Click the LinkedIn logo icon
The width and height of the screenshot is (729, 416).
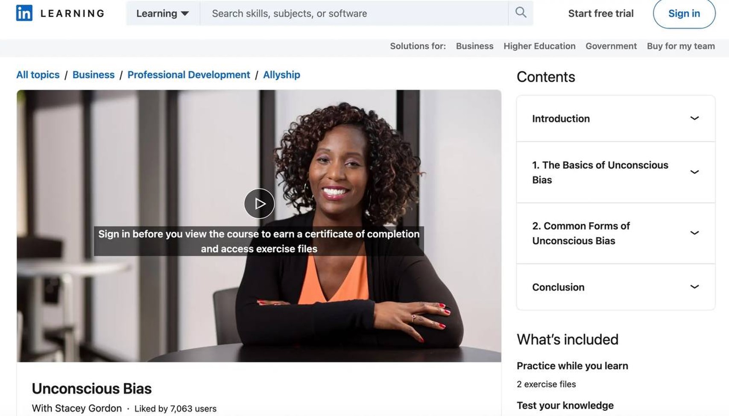click(24, 13)
